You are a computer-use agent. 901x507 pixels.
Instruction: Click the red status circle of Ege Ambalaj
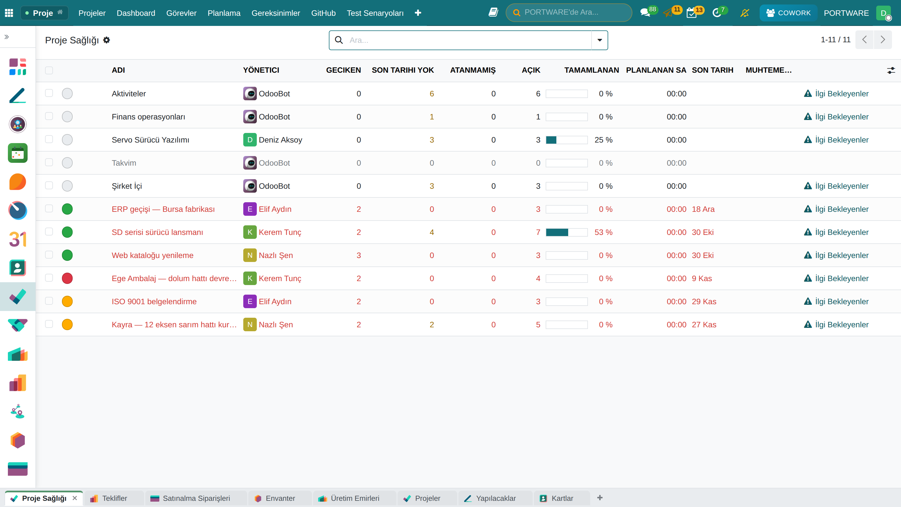tap(67, 279)
